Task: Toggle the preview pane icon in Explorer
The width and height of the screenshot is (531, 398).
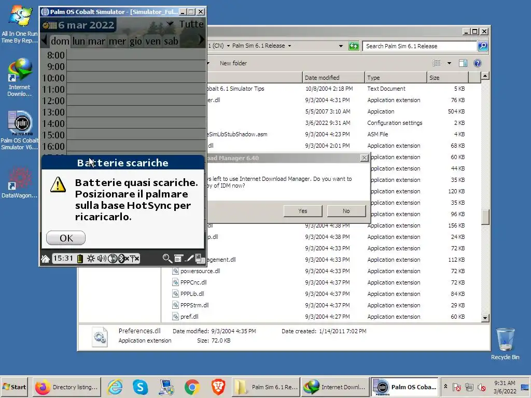Action: (463, 63)
